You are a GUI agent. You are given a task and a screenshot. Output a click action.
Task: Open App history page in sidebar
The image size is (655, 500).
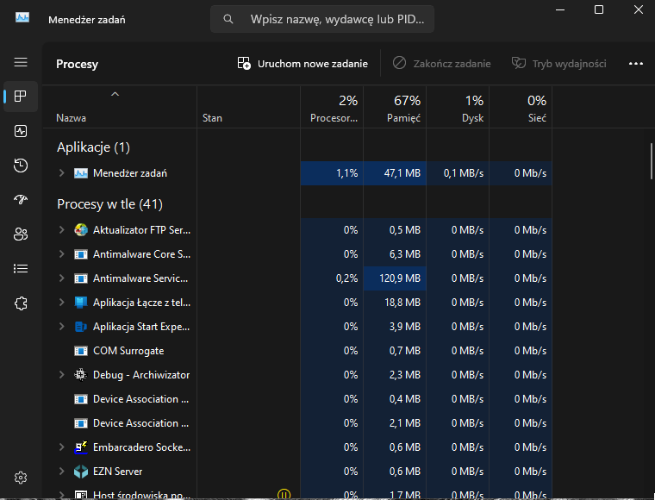pyautogui.click(x=21, y=166)
